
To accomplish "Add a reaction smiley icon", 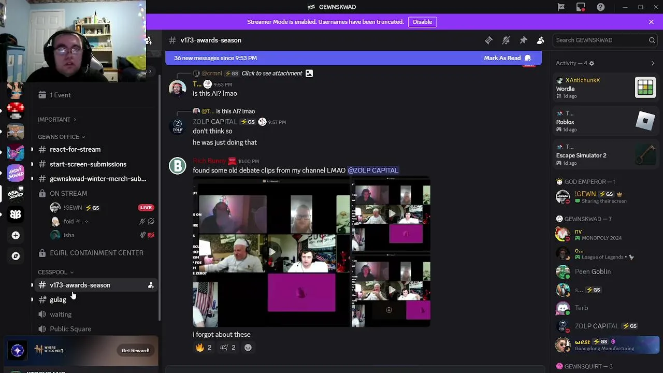I will pyautogui.click(x=248, y=348).
